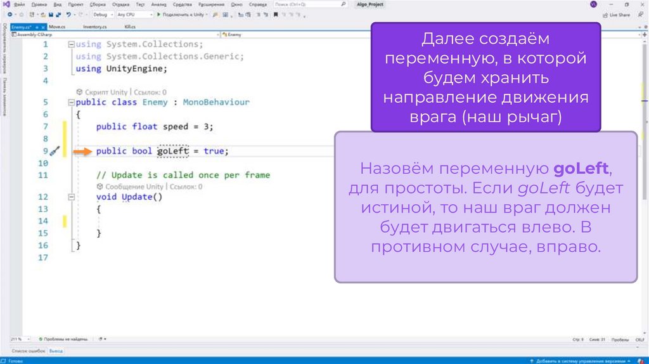Click the Пробелы indentation indicator
The width and height of the screenshot is (649, 364).
(620, 339)
